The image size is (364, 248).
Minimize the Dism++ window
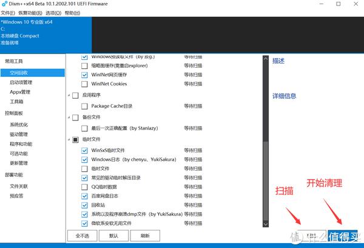pos(322,4)
